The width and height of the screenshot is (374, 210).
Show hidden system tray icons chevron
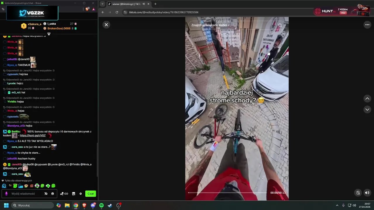click(x=337, y=205)
